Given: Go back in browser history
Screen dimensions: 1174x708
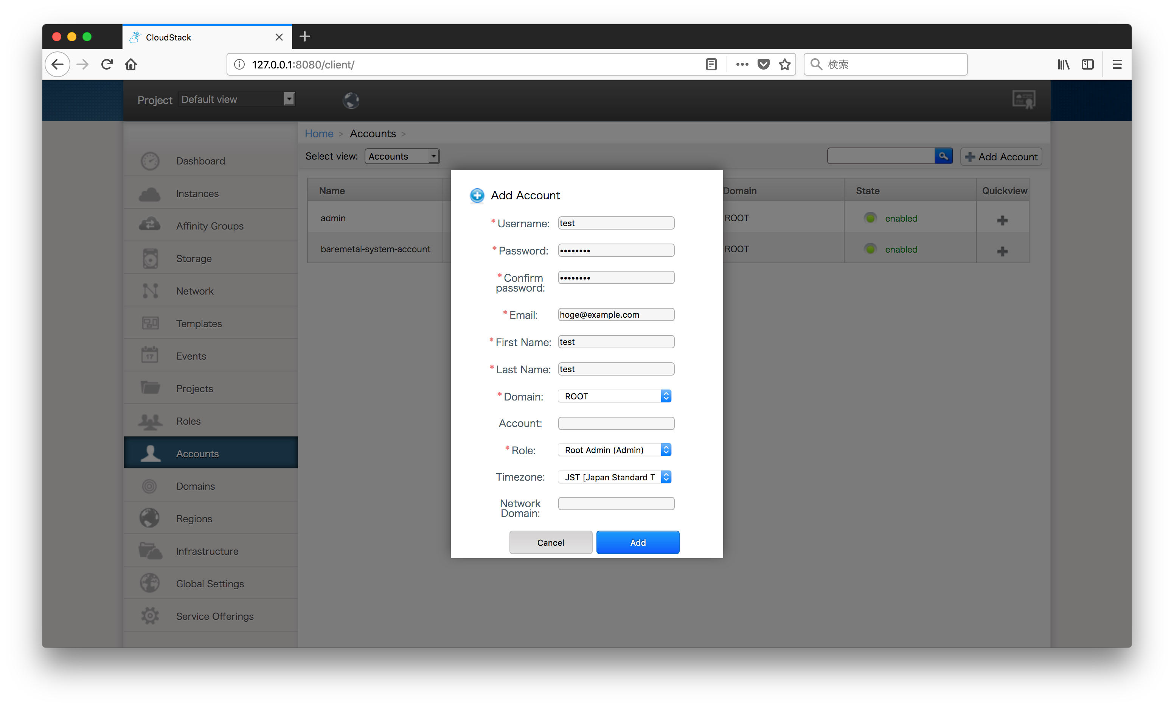Looking at the screenshot, I should point(57,64).
